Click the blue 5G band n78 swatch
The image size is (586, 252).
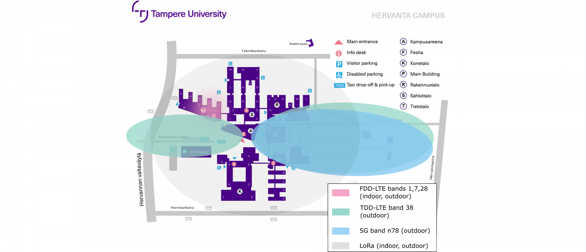(341, 231)
